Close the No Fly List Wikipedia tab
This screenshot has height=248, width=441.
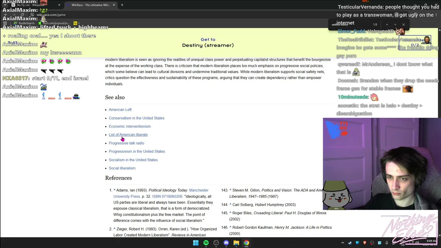[59, 5]
